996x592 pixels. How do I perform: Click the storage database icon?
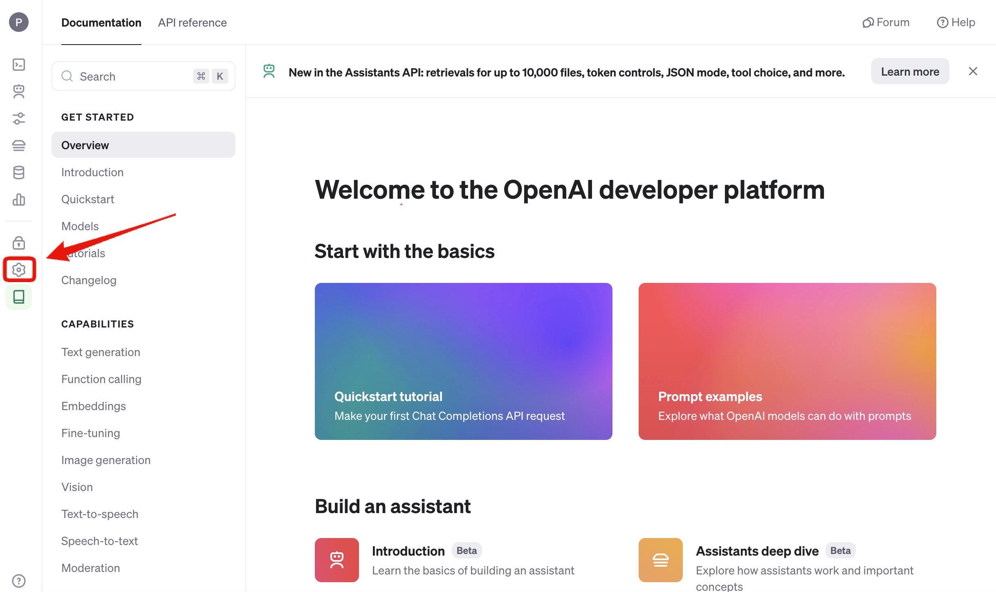click(18, 173)
